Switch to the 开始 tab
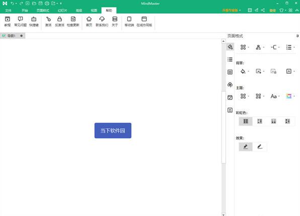This screenshot has height=216, width=300. [25, 11]
